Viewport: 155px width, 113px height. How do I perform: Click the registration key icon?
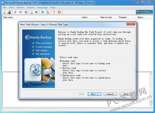coord(54,12)
